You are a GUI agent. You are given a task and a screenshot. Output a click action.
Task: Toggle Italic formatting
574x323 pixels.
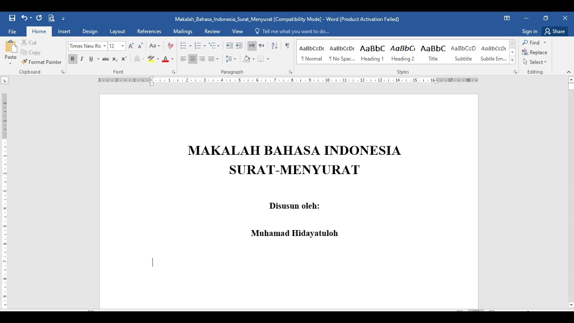tap(82, 59)
